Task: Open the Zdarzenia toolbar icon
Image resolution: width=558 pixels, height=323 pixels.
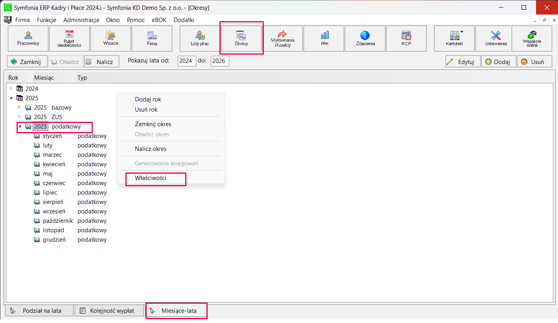Action: tap(365, 39)
